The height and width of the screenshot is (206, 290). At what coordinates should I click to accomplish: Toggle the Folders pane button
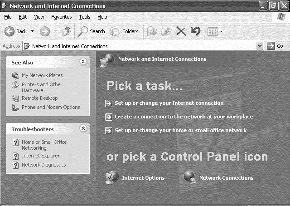point(125,31)
